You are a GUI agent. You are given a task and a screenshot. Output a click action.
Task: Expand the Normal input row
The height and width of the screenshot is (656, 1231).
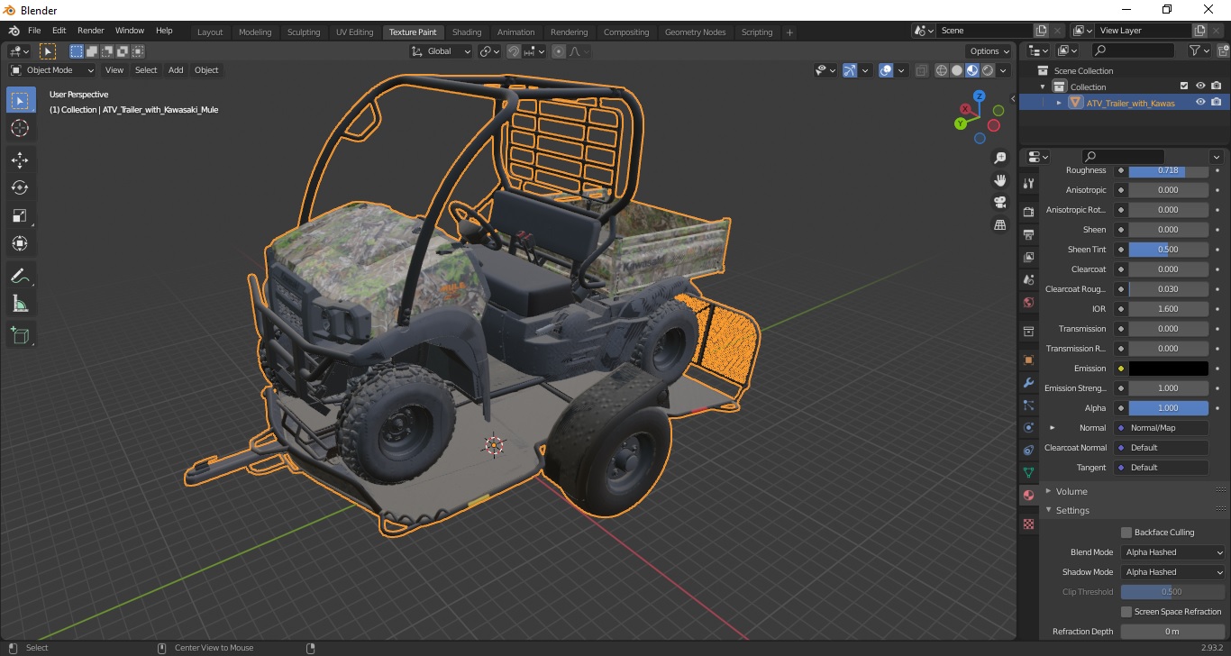pos(1052,428)
